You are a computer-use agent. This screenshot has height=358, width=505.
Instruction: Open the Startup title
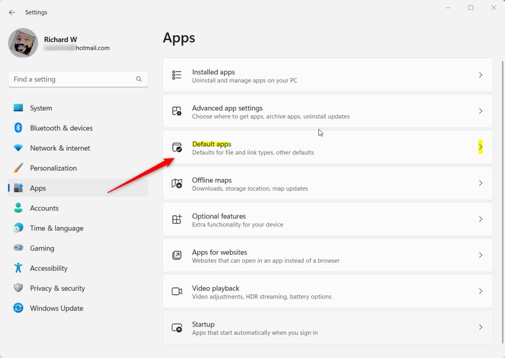(x=203, y=324)
